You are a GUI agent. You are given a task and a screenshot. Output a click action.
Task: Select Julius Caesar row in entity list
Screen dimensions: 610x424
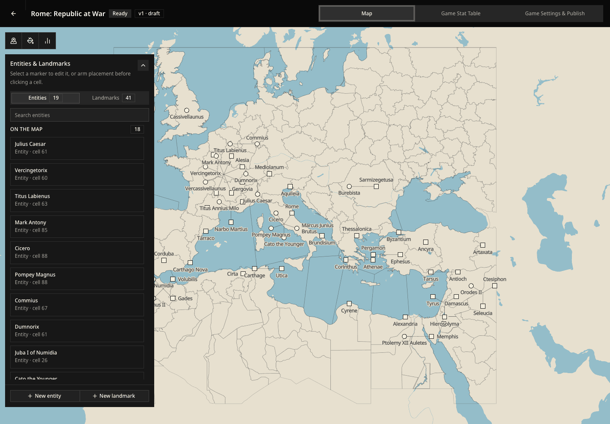tap(77, 148)
